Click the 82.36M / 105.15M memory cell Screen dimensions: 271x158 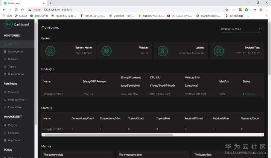pyautogui.click(x=195, y=94)
